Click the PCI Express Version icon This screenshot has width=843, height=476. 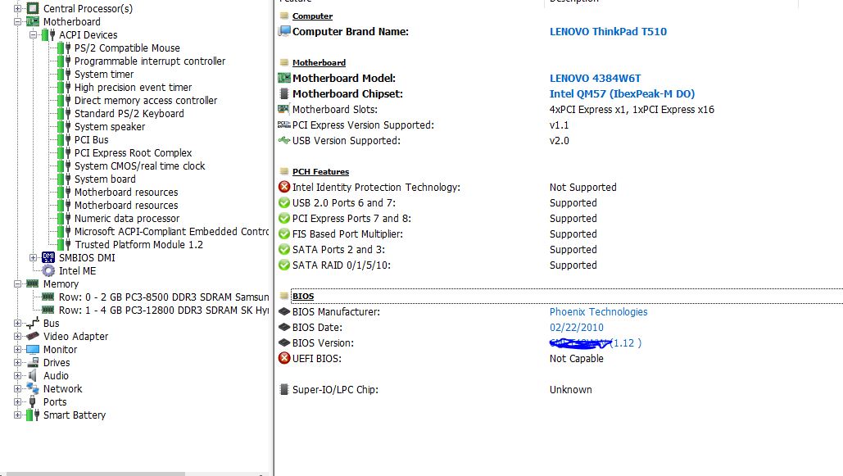tap(283, 125)
